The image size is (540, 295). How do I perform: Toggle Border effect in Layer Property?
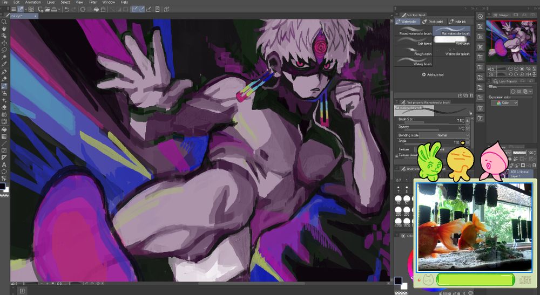tap(513, 91)
